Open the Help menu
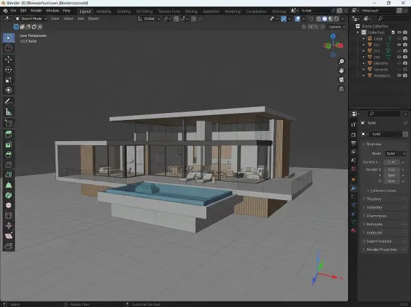The height and width of the screenshot is (307, 411). (x=66, y=11)
